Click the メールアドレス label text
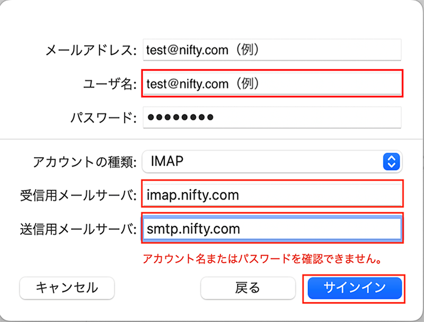The image size is (424, 322). click(x=88, y=50)
